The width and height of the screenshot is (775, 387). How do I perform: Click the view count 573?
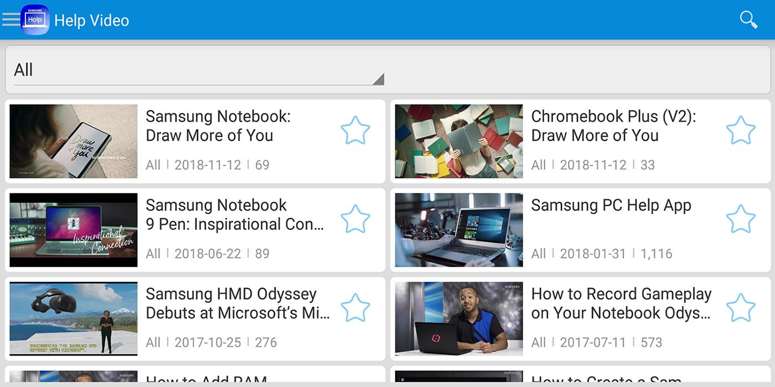[x=651, y=343]
